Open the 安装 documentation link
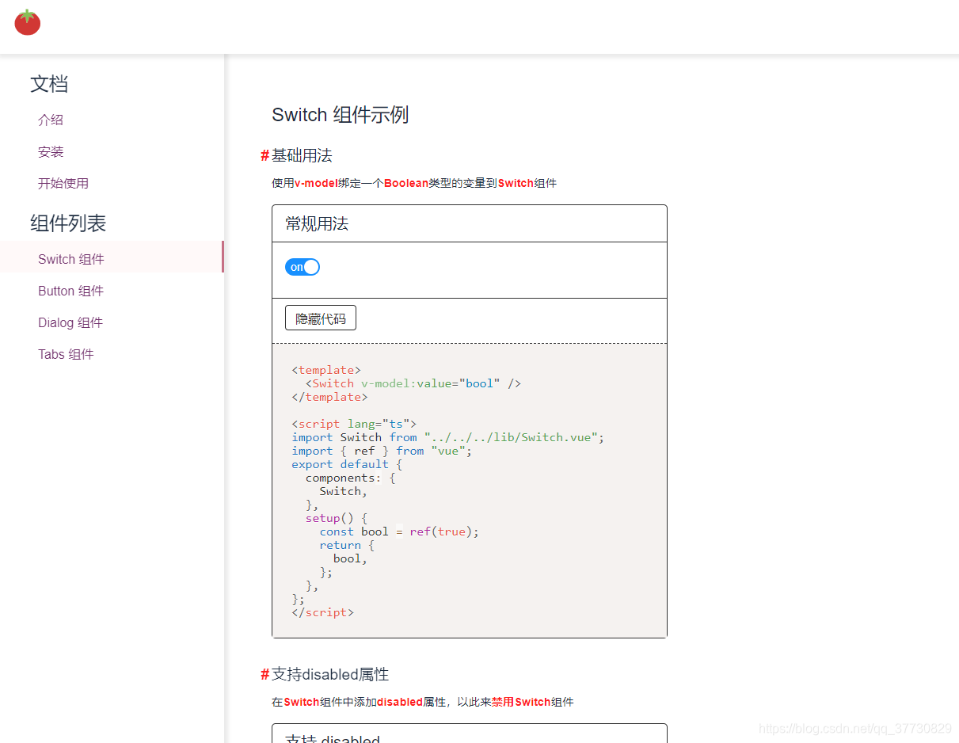The image size is (959, 743). [51, 151]
